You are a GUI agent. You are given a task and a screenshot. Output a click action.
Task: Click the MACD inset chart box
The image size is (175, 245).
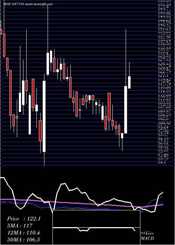tap(96, 227)
